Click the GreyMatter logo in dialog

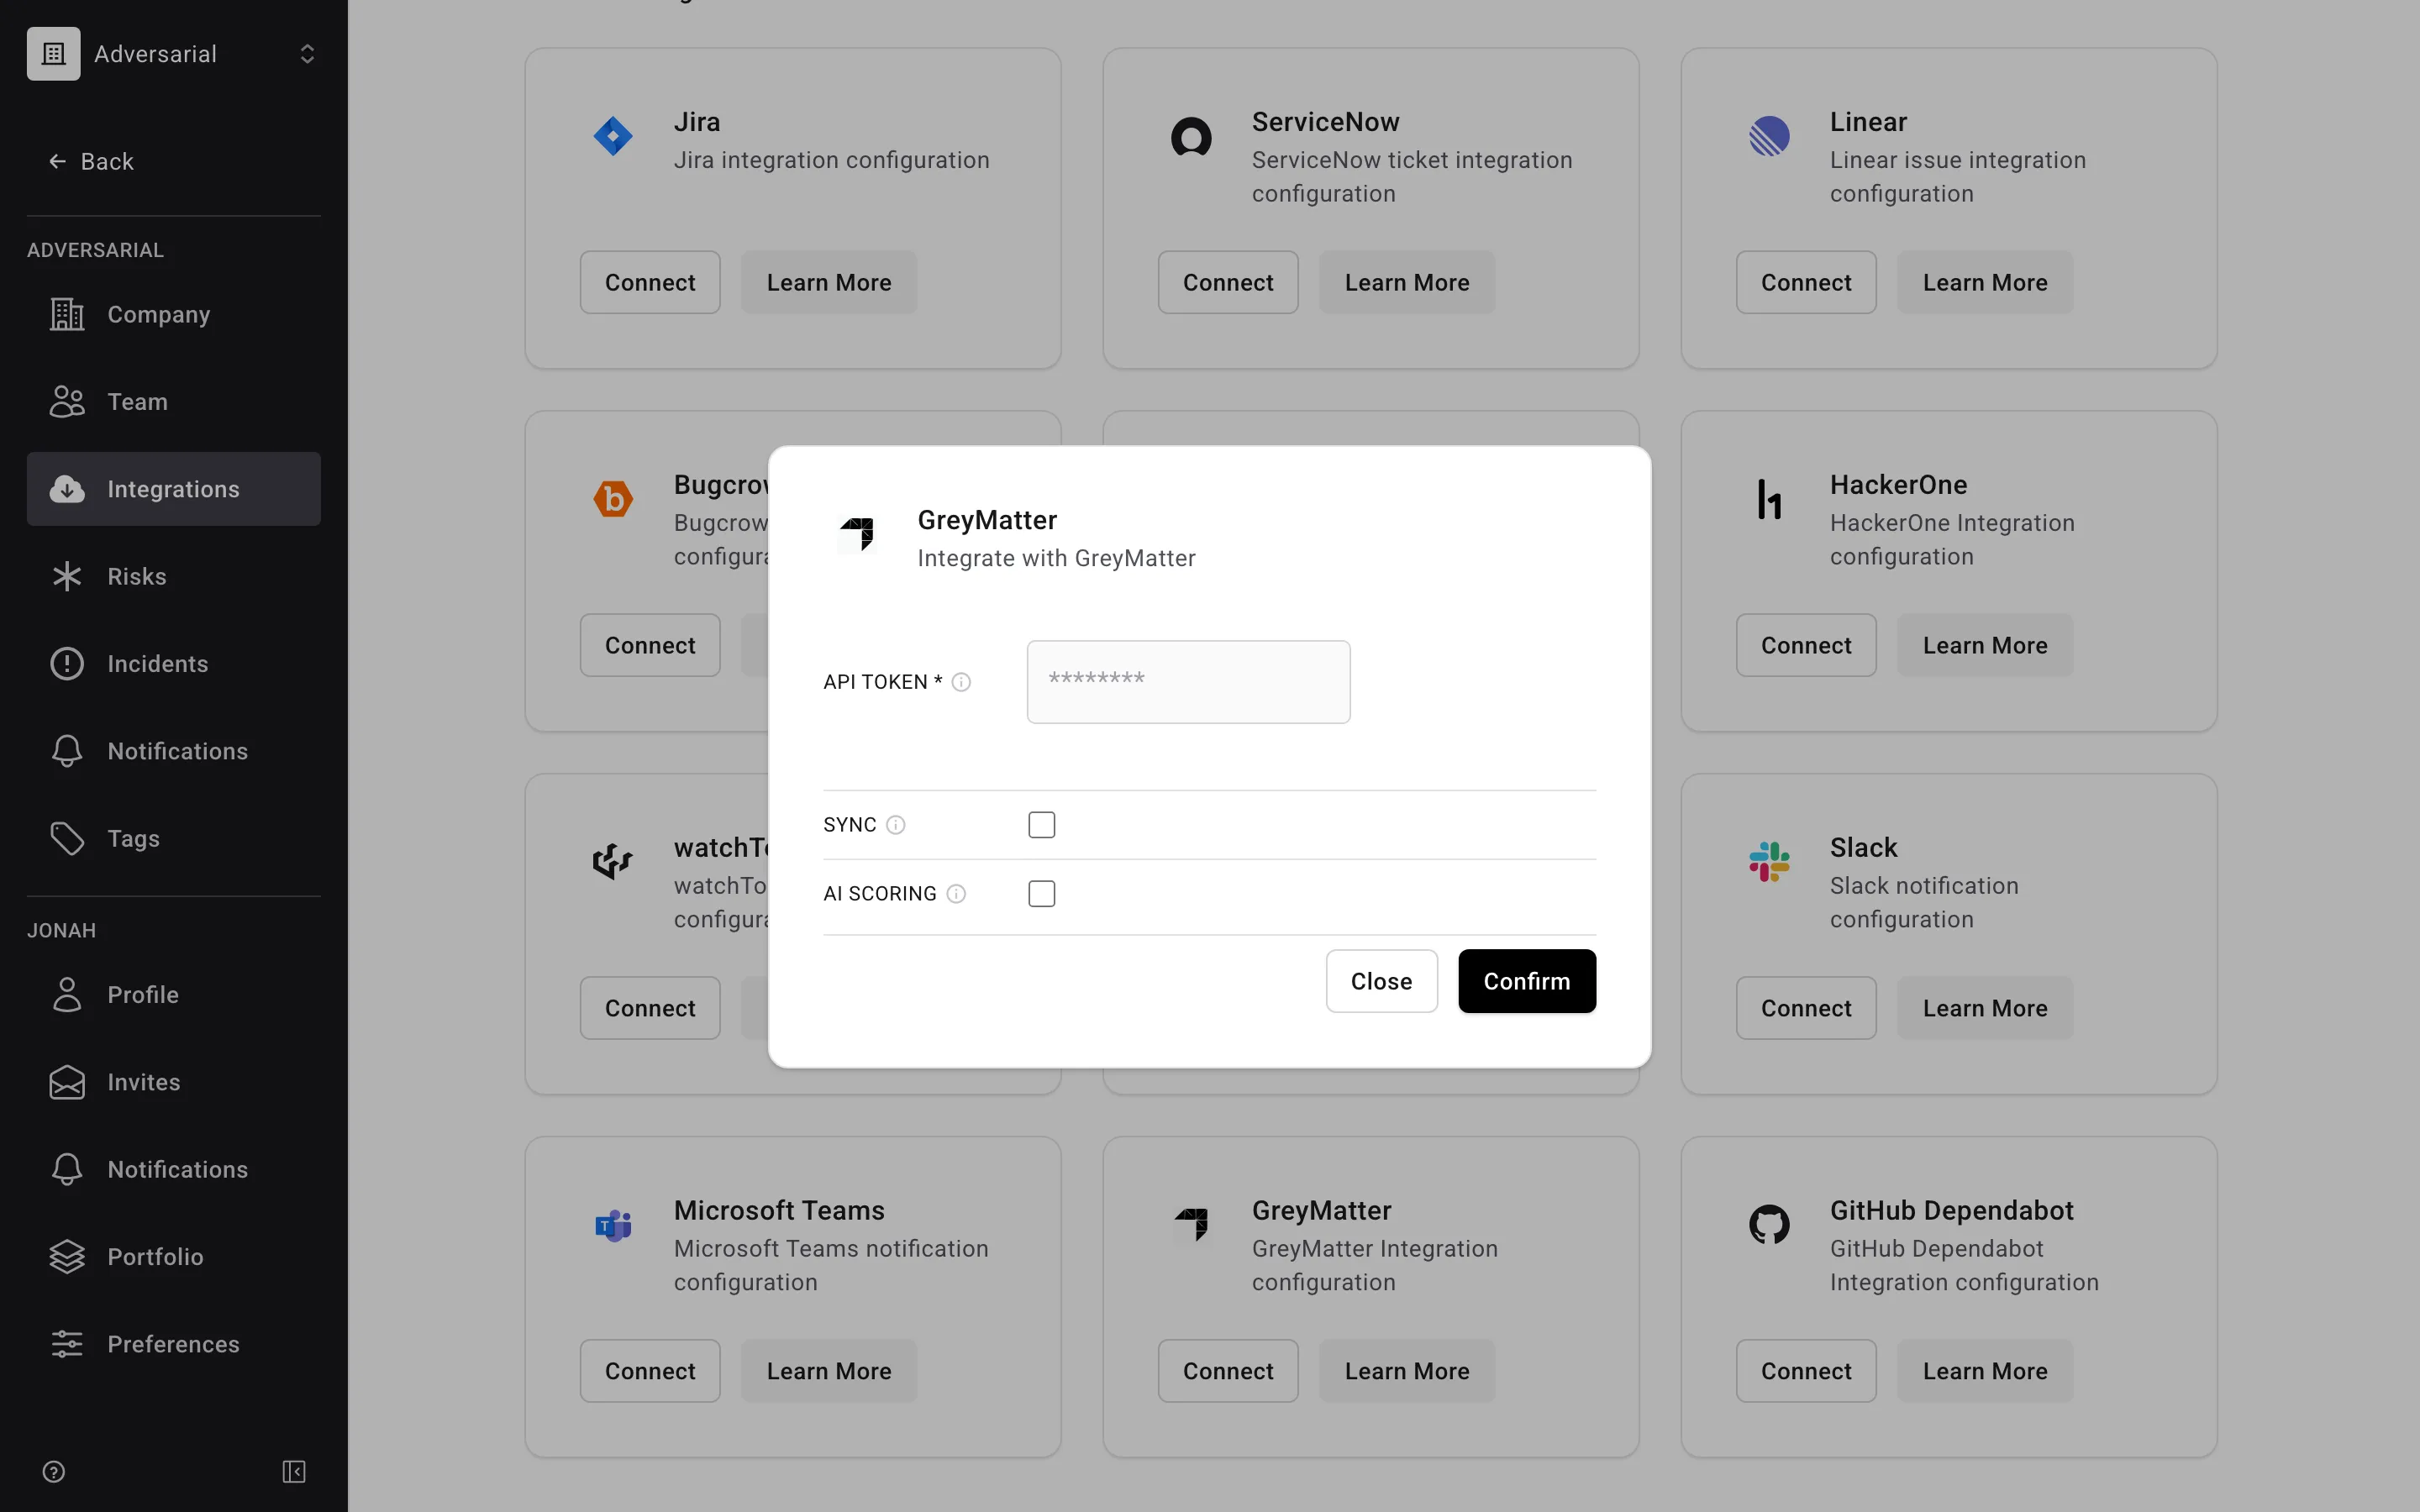[x=857, y=534]
